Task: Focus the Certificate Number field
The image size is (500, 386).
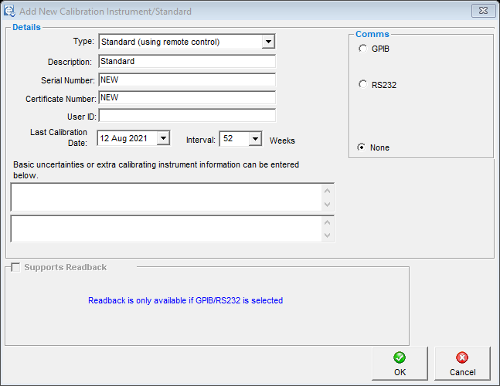Action: click(185, 98)
